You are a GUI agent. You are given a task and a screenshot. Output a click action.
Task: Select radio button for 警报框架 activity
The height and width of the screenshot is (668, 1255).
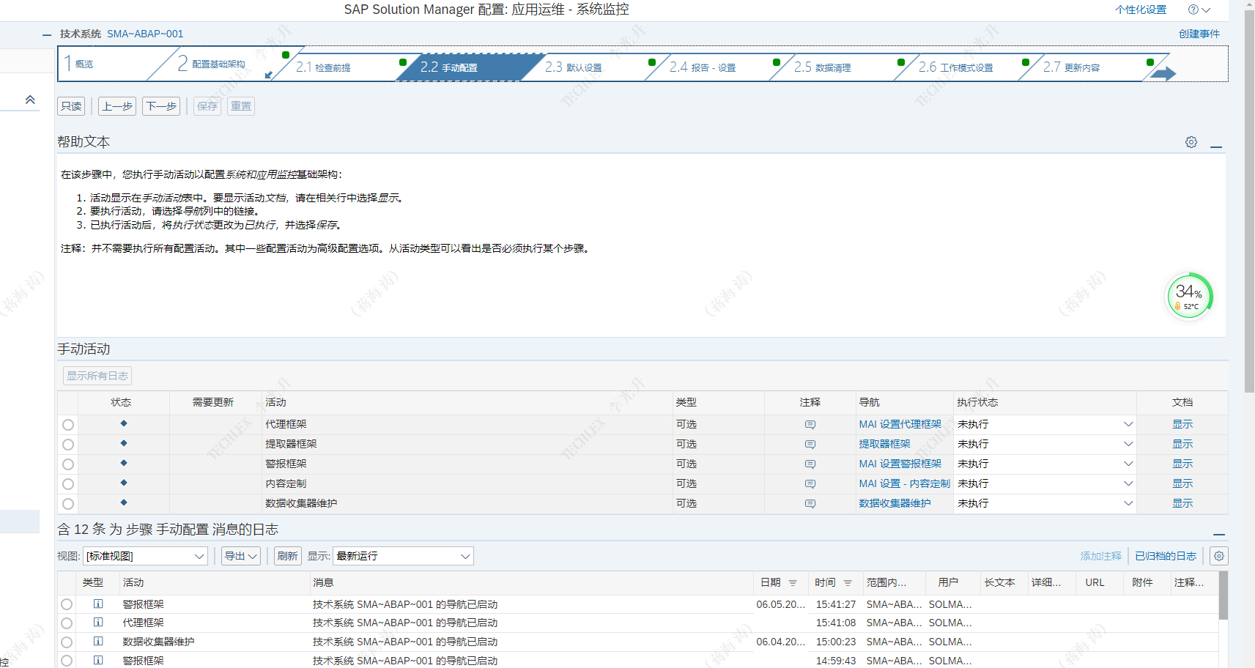coord(68,464)
